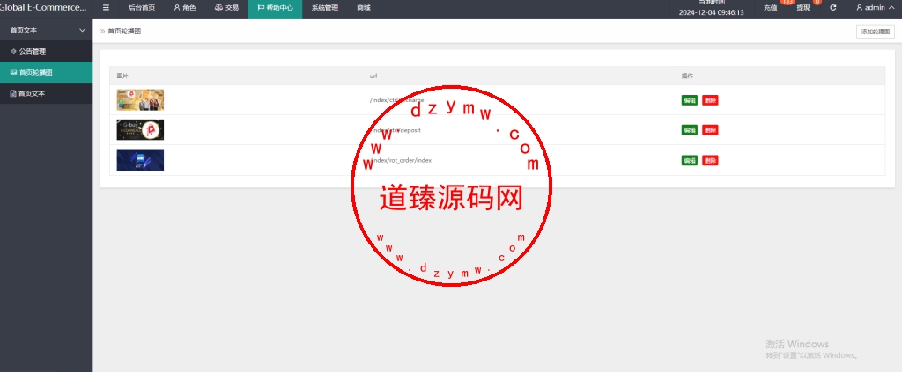The height and width of the screenshot is (372, 902).
Task: Click the 添加轮播图 button
Action: [x=875, y=33]
